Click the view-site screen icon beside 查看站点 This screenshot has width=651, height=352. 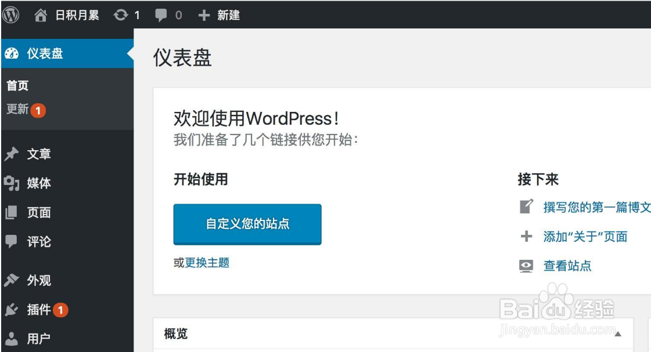pyautogui.click(x=526, y=266)
